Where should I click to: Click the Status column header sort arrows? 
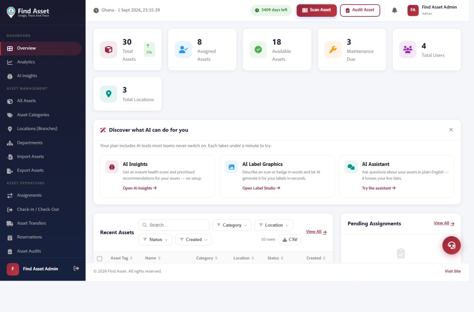pyautogui.click(x=282, y=258)
